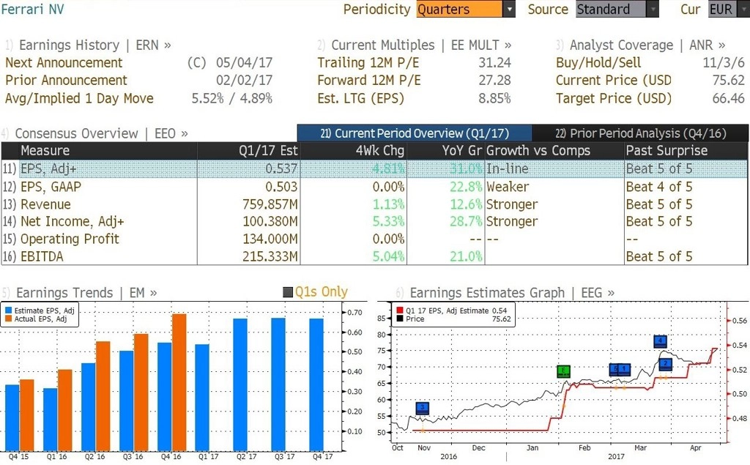Click the blue marker numbered 2
Image resolution: width=750 pixels, height=465 pixels.
(665, 365)
